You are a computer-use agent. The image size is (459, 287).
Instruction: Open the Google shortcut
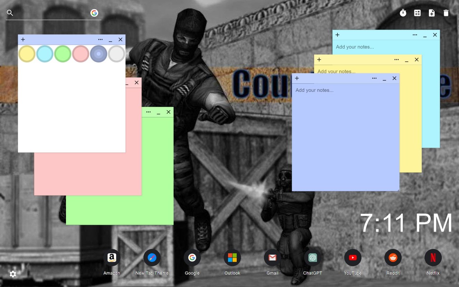point(192,258)
